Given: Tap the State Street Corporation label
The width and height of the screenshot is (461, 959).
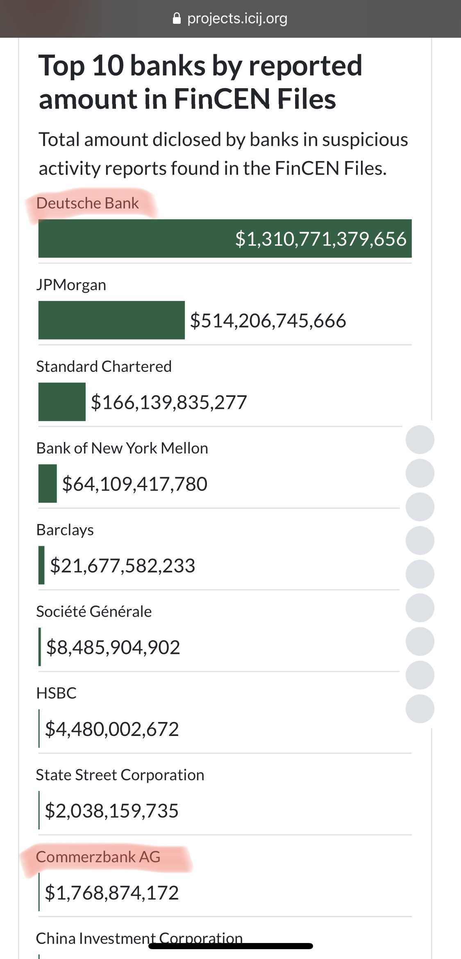Looking at the screenshot, I should pos(120,775).
